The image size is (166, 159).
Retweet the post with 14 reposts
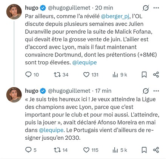(57, 150)
